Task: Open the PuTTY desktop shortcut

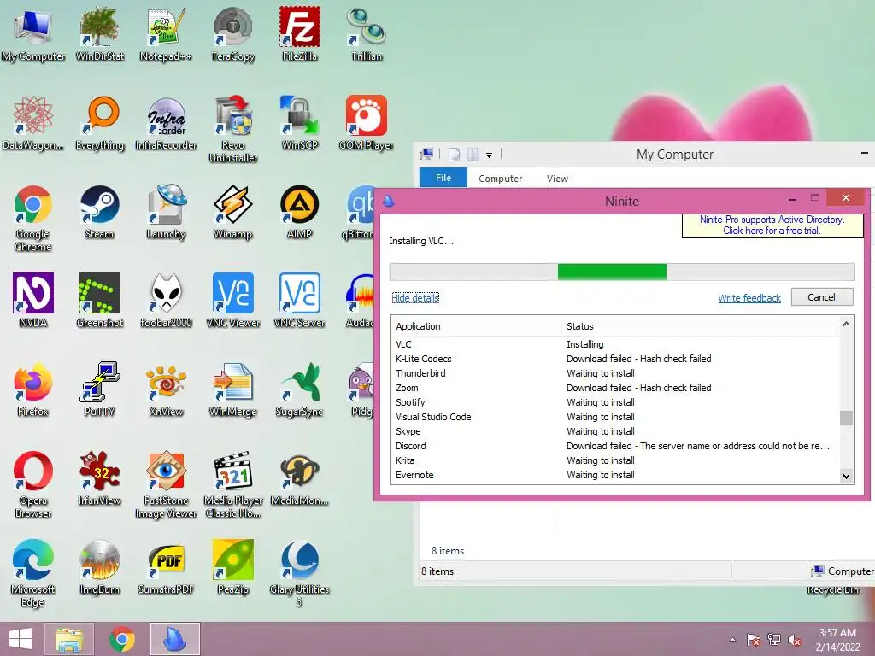Action: coord(99,389)
